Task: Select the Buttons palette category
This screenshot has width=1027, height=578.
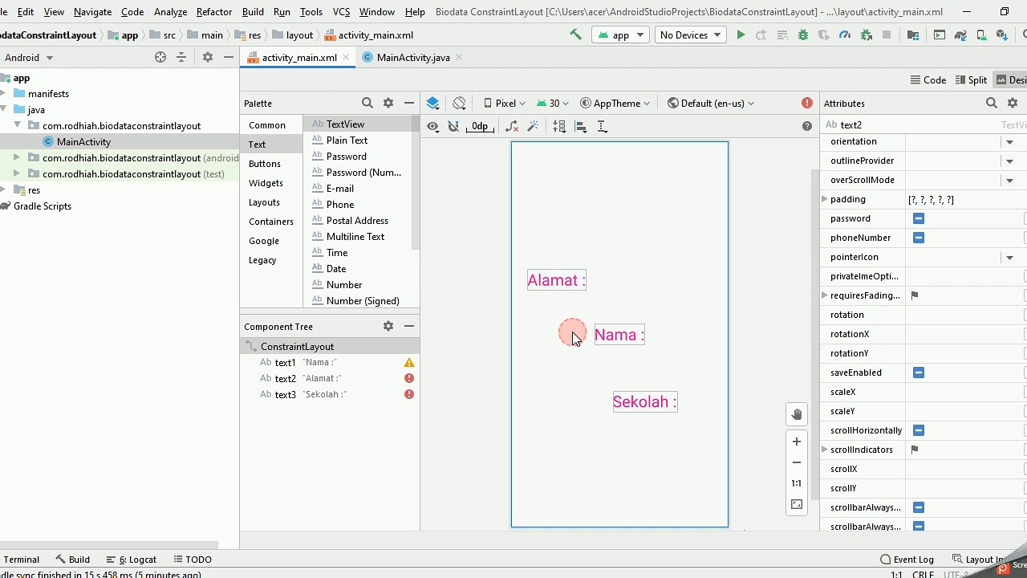Action: pyautogui.click(x=265, y=164)
